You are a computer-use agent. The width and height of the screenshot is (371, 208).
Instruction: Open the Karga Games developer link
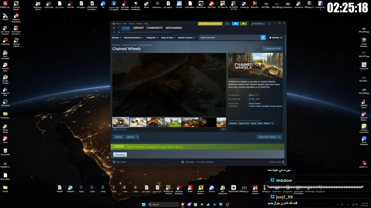click(x=254, y=103)
